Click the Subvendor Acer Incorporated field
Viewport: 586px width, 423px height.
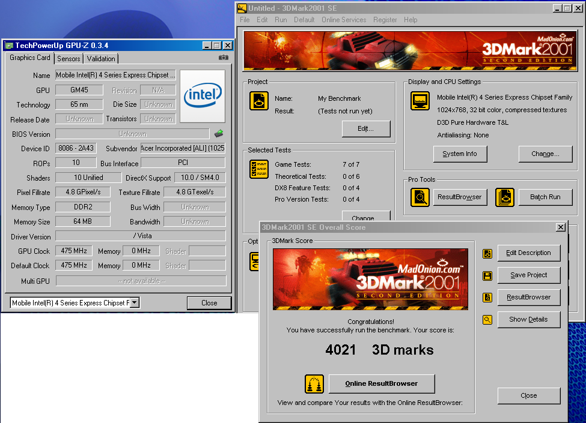(x=183, y=148)
